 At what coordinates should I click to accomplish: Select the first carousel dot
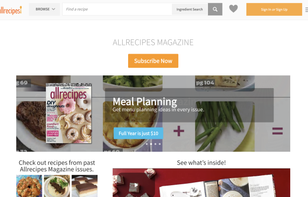pos(147,144)
